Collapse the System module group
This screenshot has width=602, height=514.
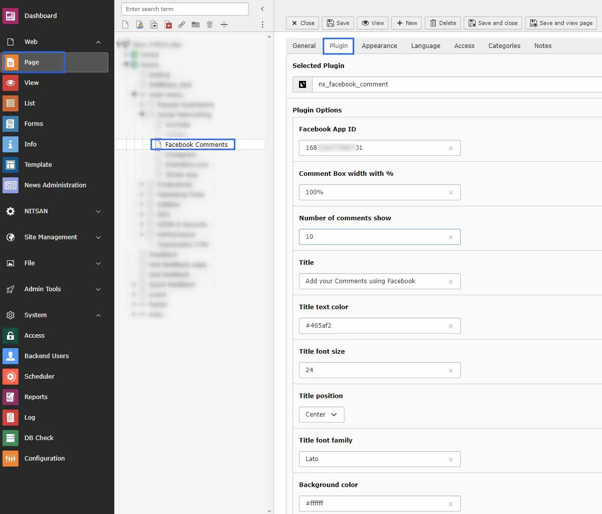[x=98, y=315]
